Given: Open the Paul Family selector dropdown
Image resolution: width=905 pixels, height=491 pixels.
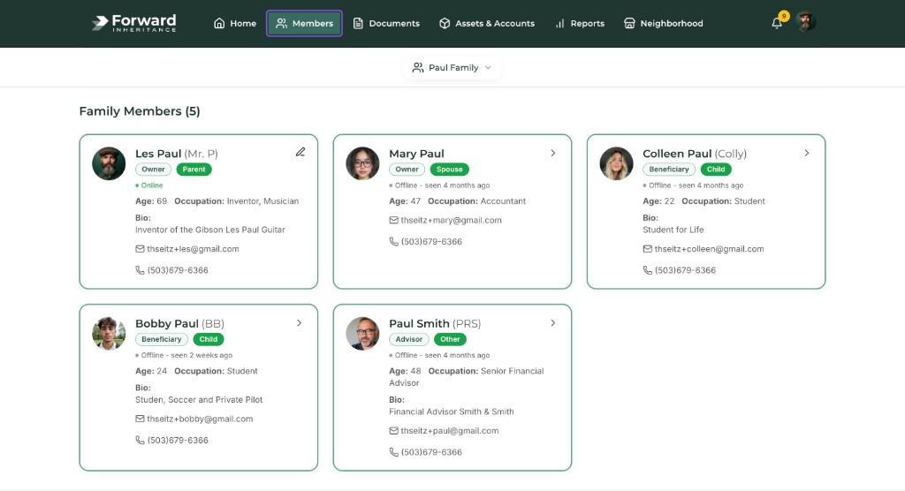Looking at the screenshot, I should tap(452, 68).
